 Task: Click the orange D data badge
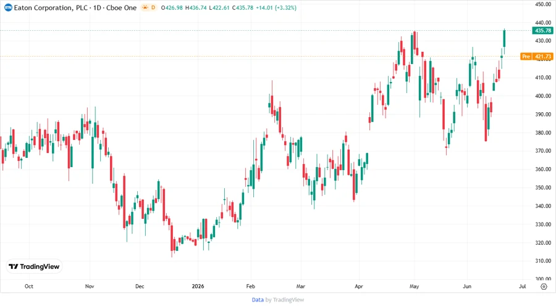tap(153, 7)
